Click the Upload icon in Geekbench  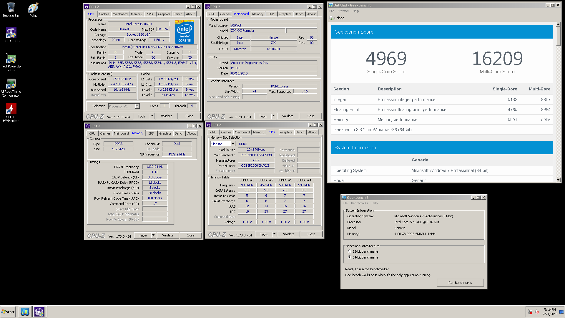(x=331, y=18)
